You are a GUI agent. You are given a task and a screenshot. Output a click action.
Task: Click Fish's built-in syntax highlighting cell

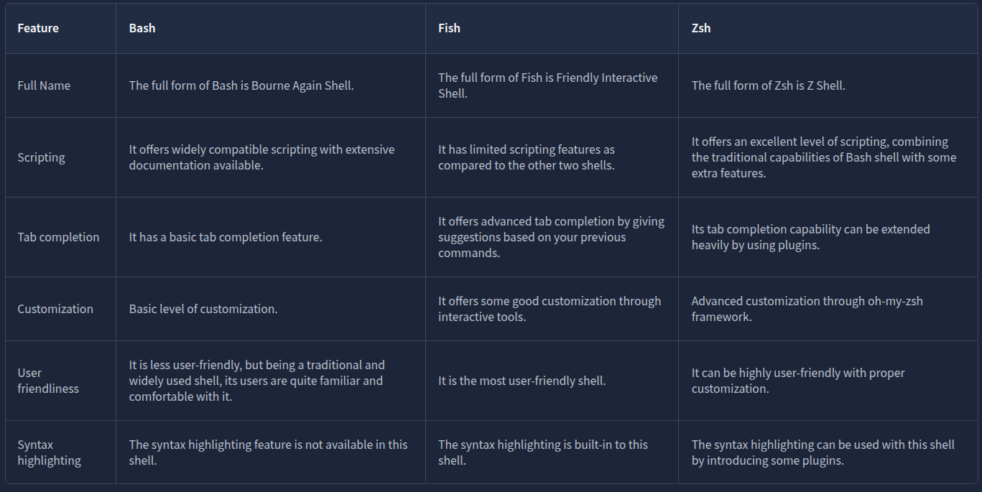pyautogui.click(x=542, y=452)
